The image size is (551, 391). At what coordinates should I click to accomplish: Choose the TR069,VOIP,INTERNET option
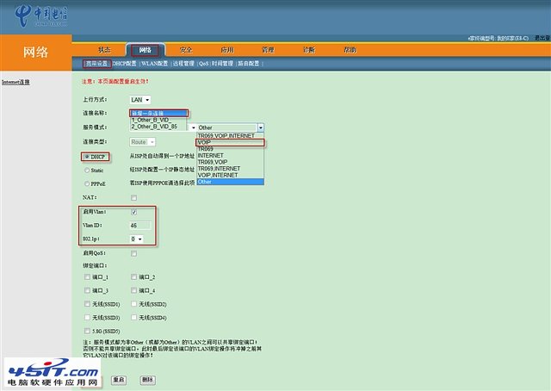(x=230, y=136)
